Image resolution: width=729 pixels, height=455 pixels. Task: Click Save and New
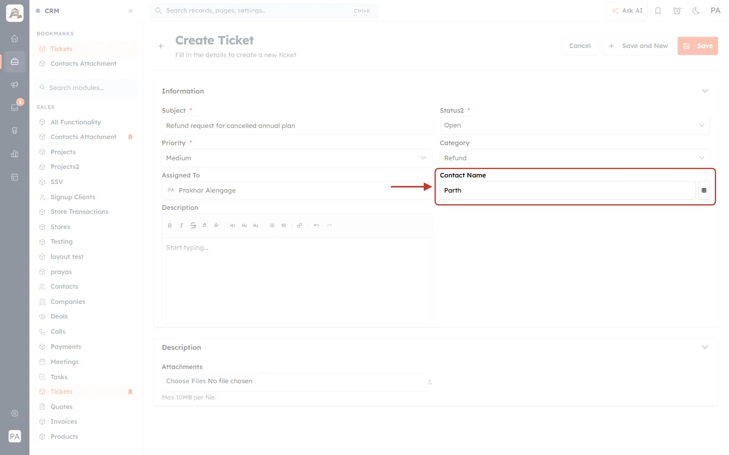tap(638, 46)
